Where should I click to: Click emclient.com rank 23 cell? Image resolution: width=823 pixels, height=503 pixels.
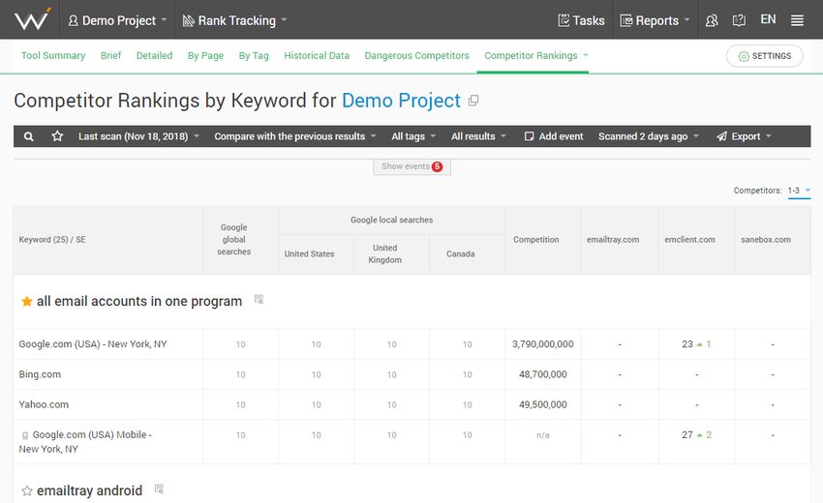tap(696, 344)
